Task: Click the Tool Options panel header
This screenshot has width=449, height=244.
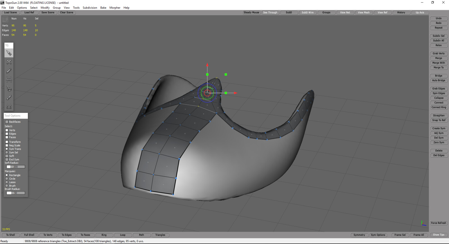Action: click(x=16, y=116)
